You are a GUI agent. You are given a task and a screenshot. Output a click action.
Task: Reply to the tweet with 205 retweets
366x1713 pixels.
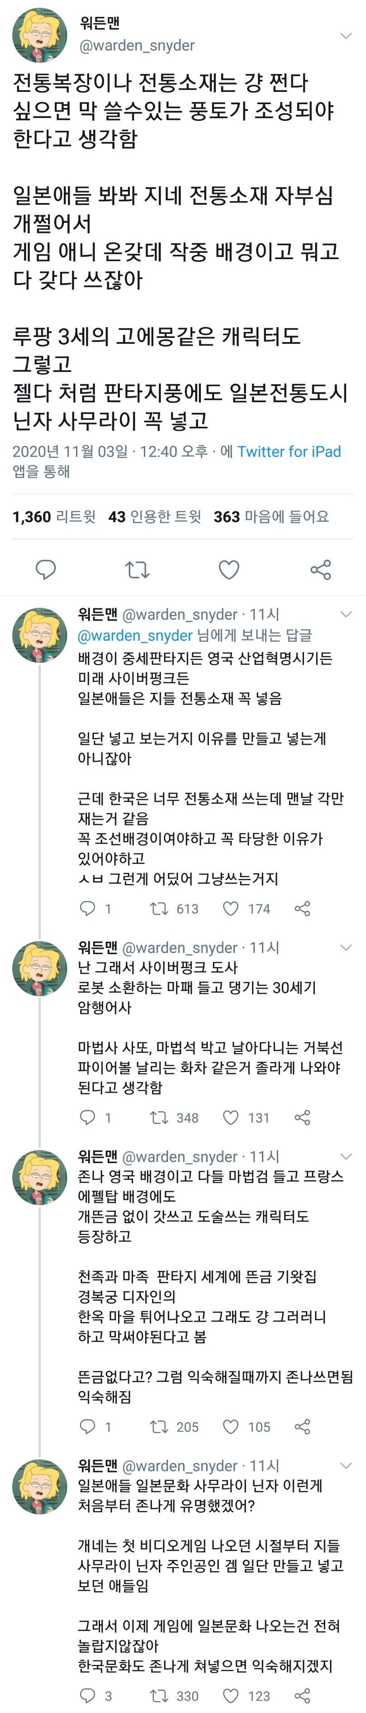point(87,1426)
